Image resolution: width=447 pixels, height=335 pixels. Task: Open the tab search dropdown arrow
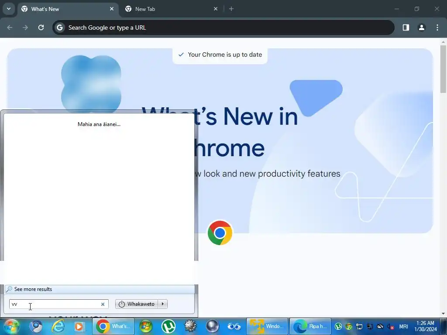[x=9, y=9]
